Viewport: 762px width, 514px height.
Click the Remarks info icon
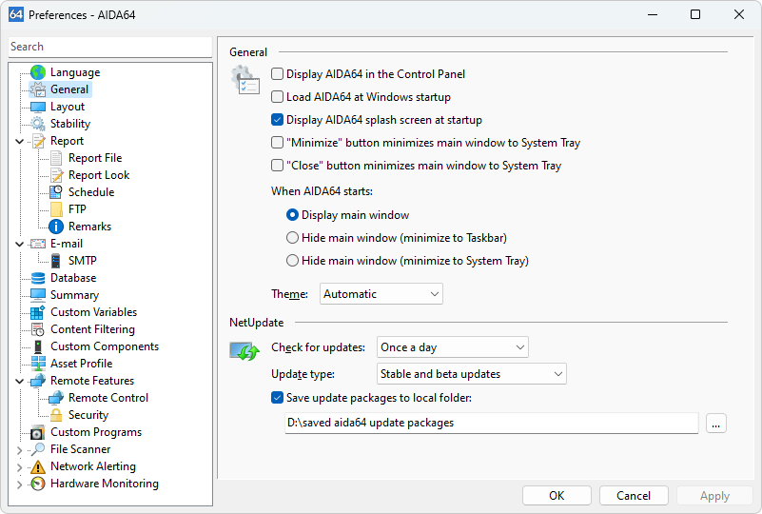click(56, 227)
